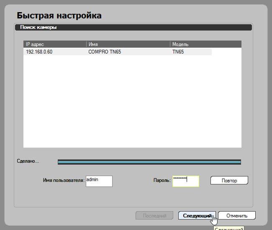The height and width of the screenshot is (230, 272).
Task: Sort by the Имя column header
Action: click(128, 44)
